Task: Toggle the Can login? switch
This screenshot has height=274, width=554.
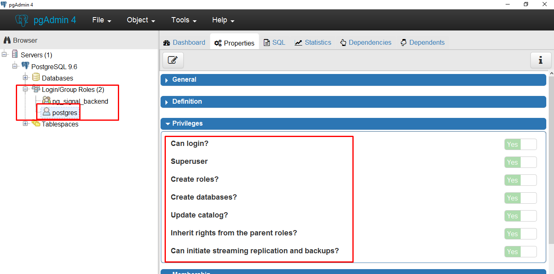Action: pos(521,144)
